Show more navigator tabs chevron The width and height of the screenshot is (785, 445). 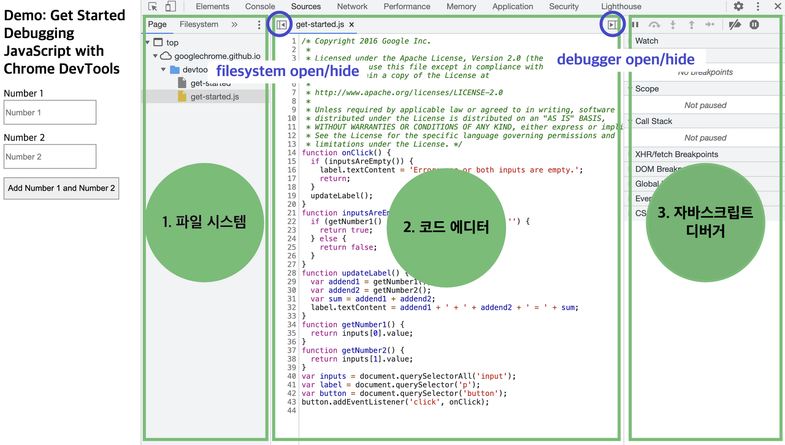(x=234, y=25)
